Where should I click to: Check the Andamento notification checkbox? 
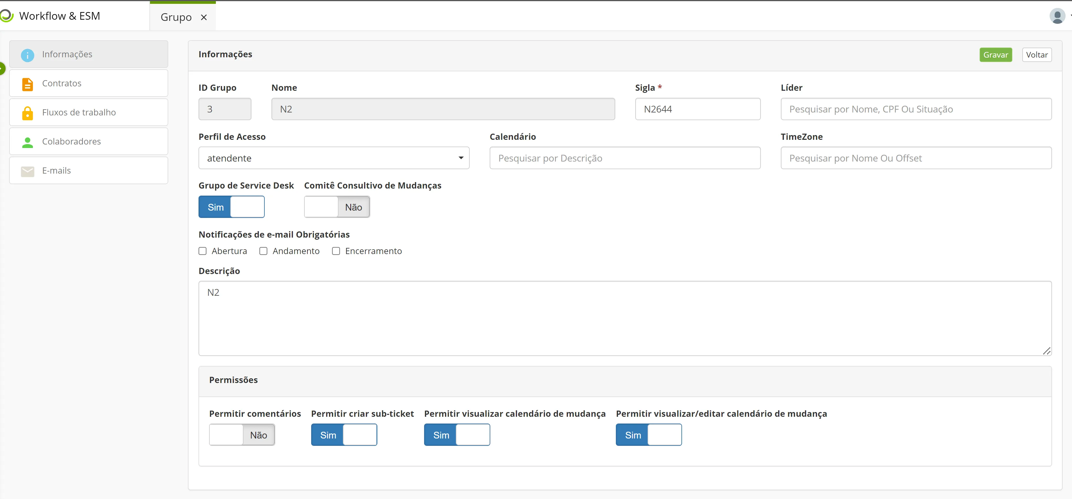coord(264,251)
